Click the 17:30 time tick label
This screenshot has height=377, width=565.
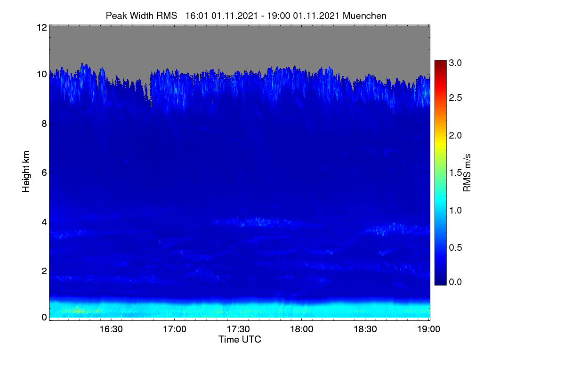[x=238, y=328]
